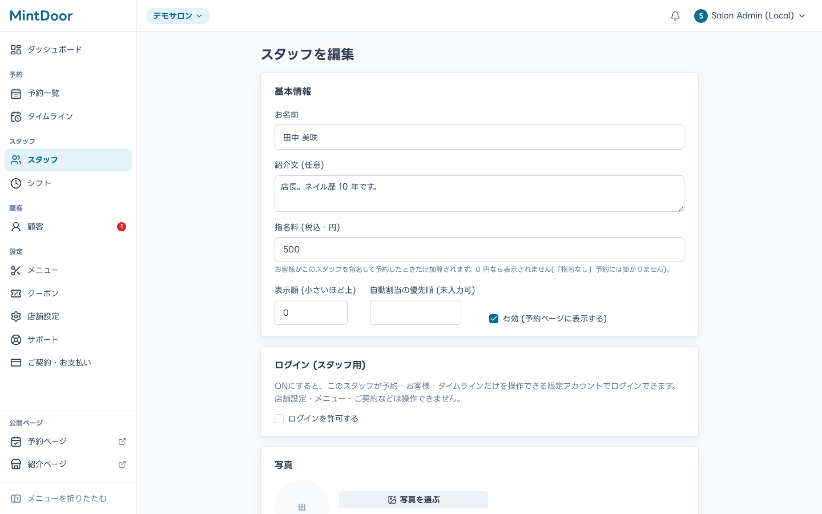Go to 予約一覧 in the sidebar
822x514 pixels.
(68, 93)
